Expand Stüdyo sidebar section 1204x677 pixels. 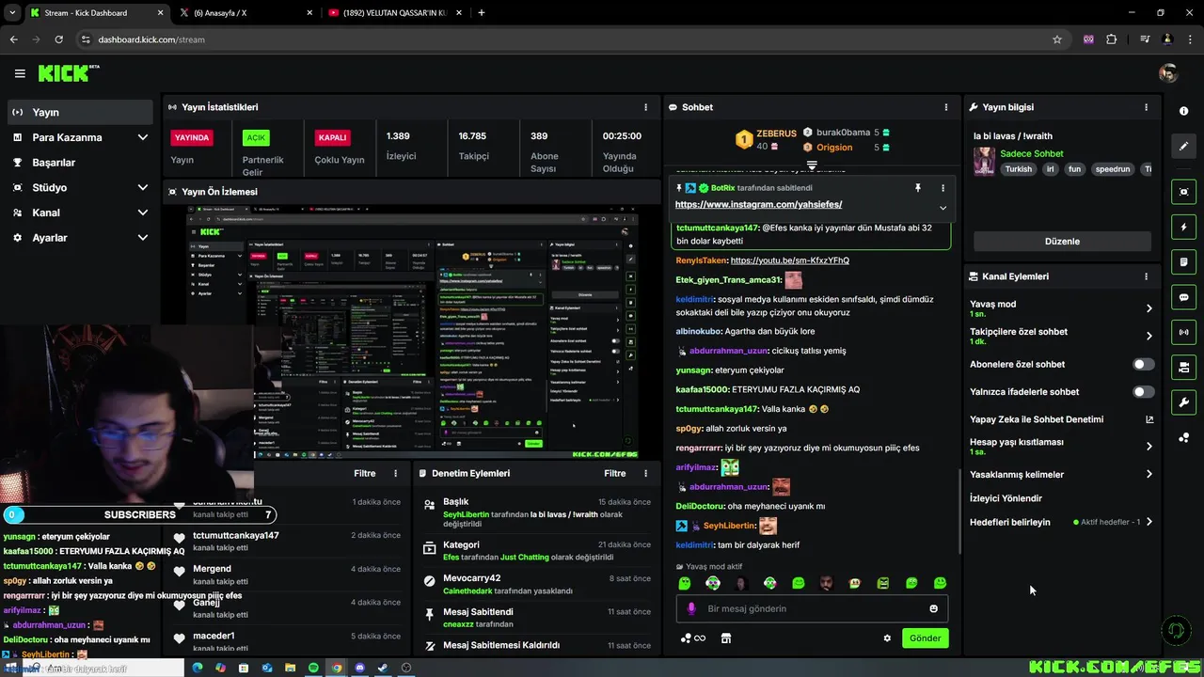click(142, 187)
